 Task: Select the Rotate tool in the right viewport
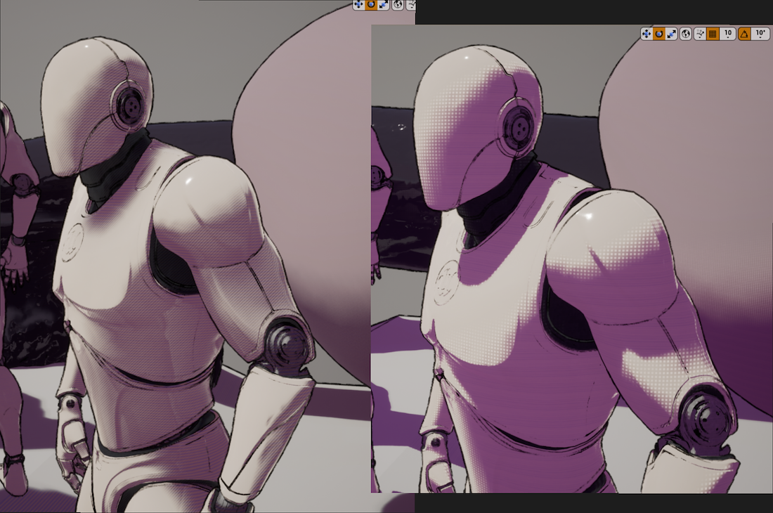point(659,34)
